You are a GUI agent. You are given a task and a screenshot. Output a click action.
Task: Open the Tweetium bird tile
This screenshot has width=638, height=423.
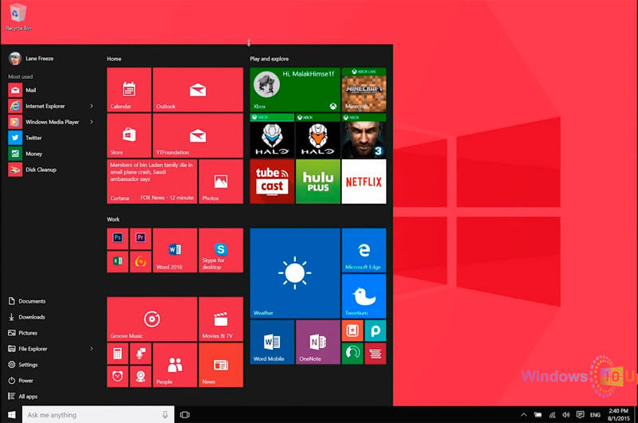[364, 296]
